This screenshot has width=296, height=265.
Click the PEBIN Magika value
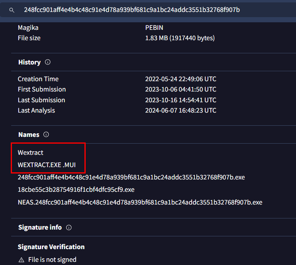click(154, 28)
